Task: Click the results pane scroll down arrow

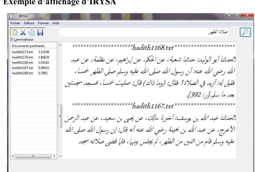Action: click(60, 157)
